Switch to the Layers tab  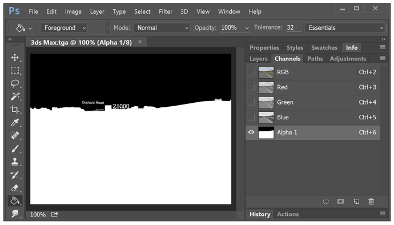(x=258, y=59)
